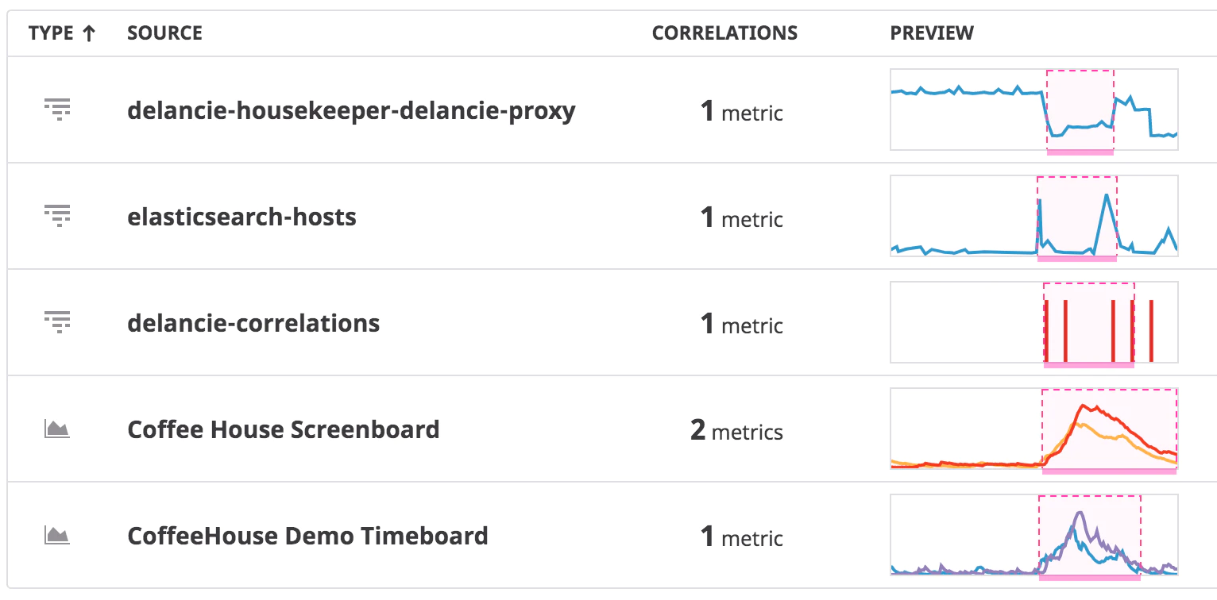Click the Coffee House Screenboard preview graph

pos(1033,429)
